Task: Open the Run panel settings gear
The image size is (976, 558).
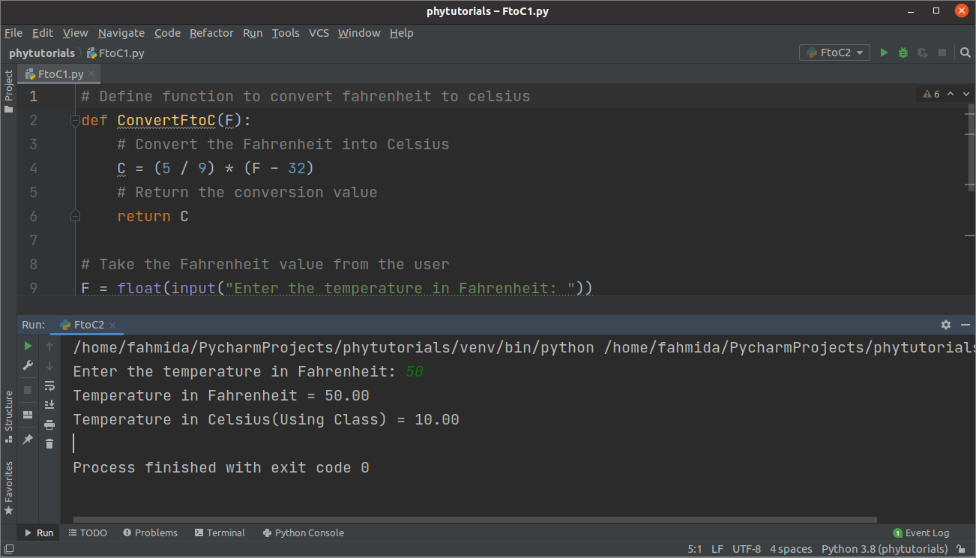Action: coord(945,325)
